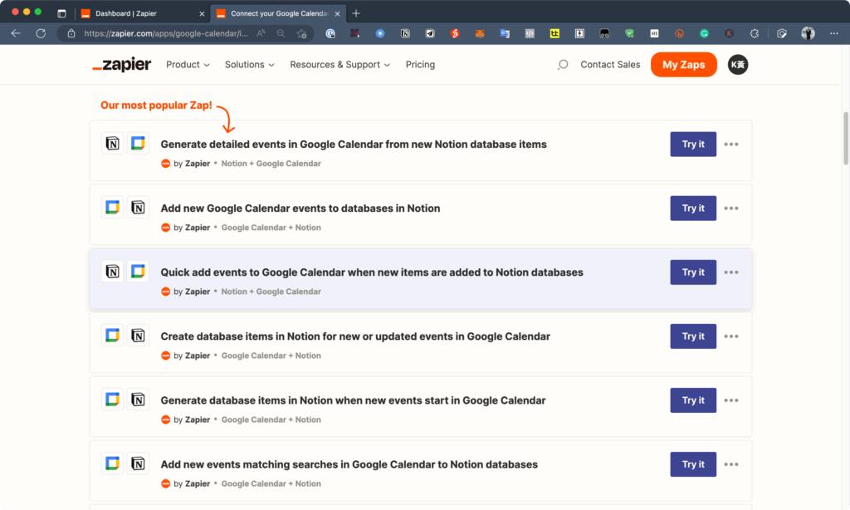Click the Zapier logo

point(121,65)
